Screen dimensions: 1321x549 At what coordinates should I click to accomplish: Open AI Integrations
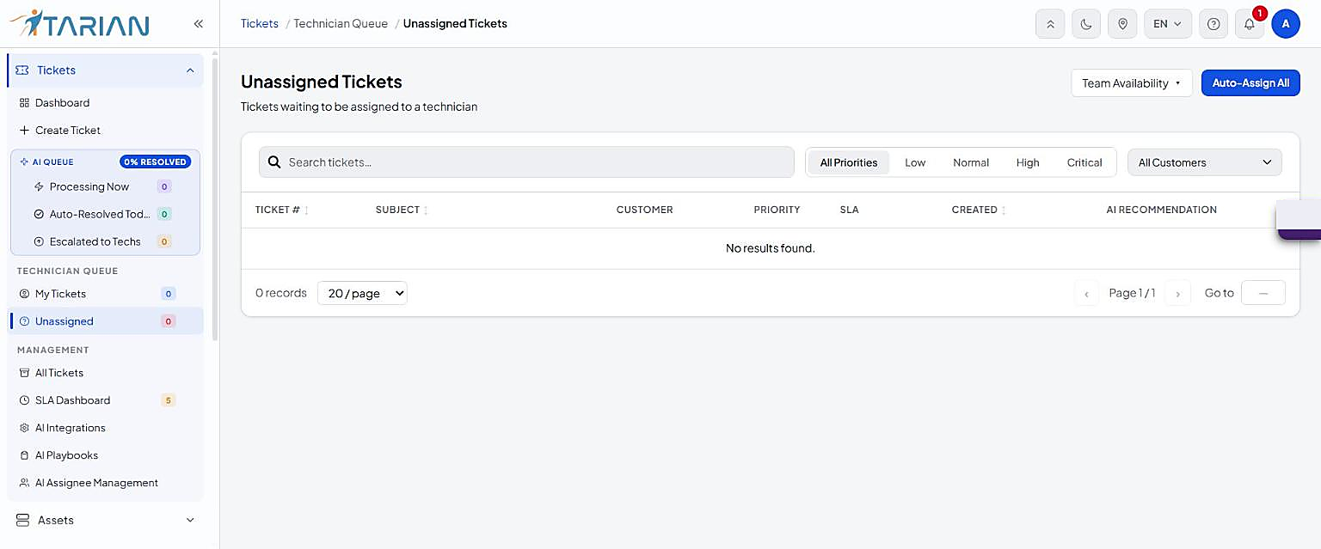(x=70, y=428)
